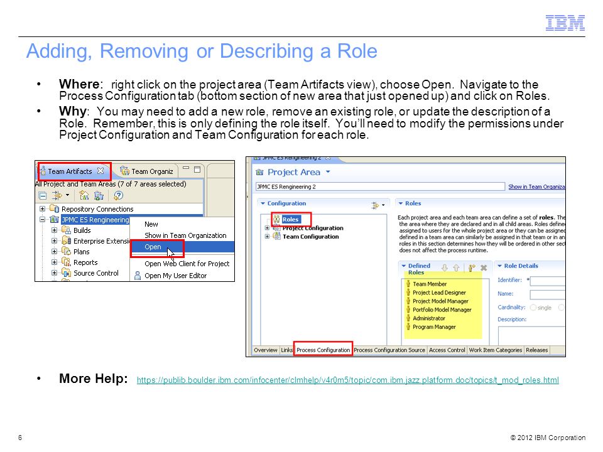Select the Project Model Manager role
This screenshot has width=603, height=452.
[440, 301]
